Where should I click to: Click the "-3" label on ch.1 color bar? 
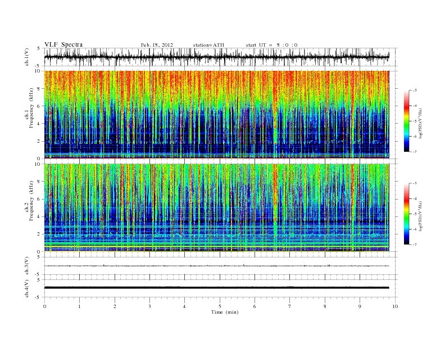coord(415,90)
